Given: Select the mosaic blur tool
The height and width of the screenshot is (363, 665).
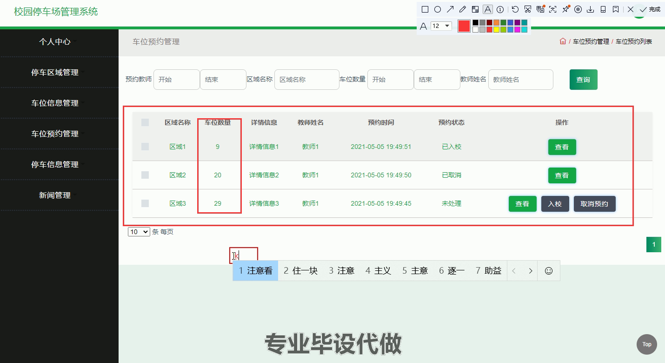Looking at the screenshot, I should tap(475, 9).
